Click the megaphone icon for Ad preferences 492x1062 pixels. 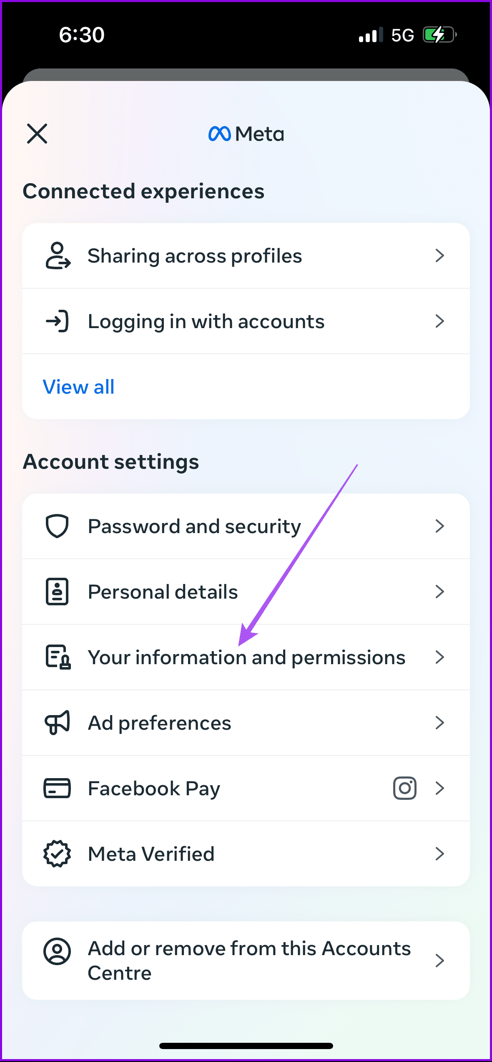click(x=57, y=723)
